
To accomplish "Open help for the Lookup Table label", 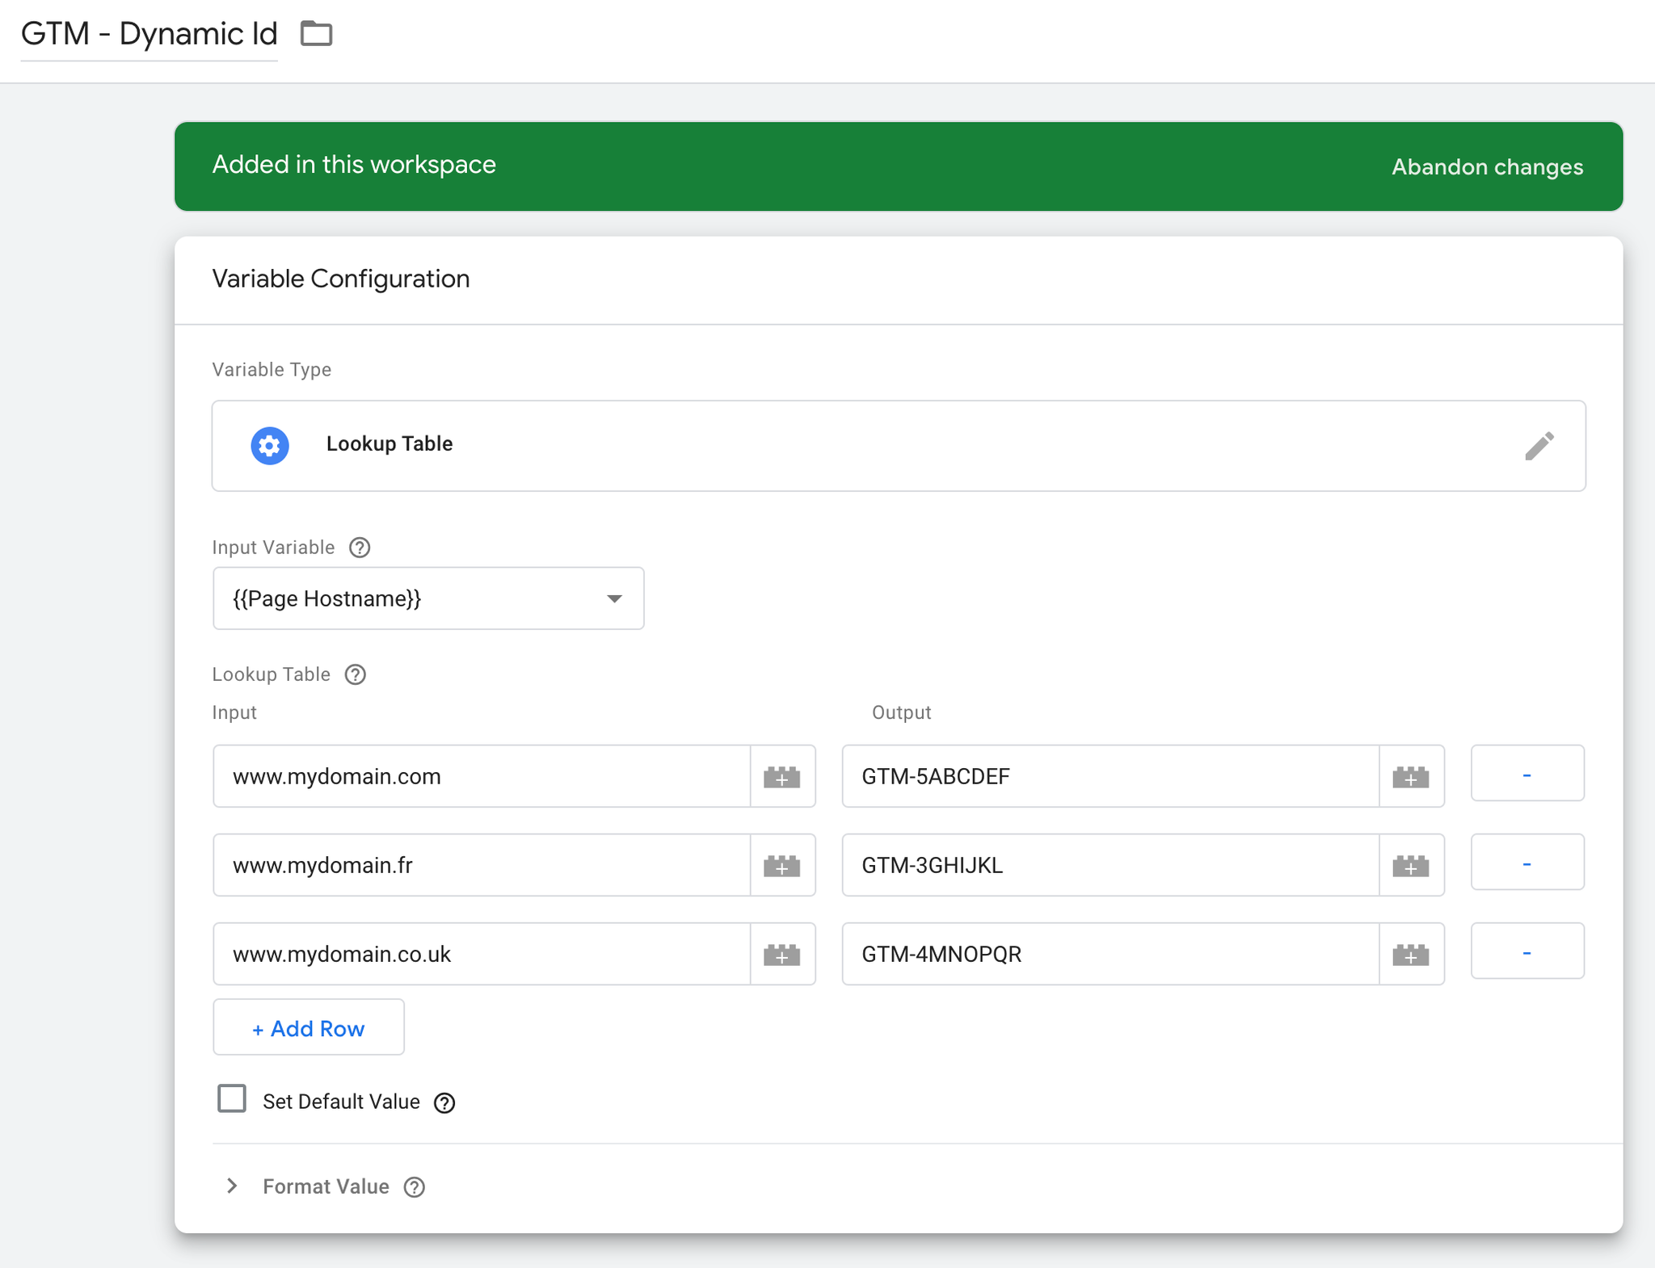I will (x=356, y=674).
